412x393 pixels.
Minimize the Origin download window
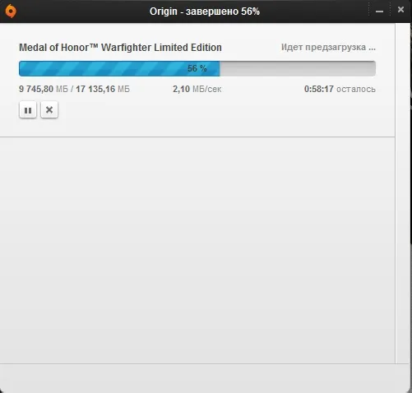point(379,12)
